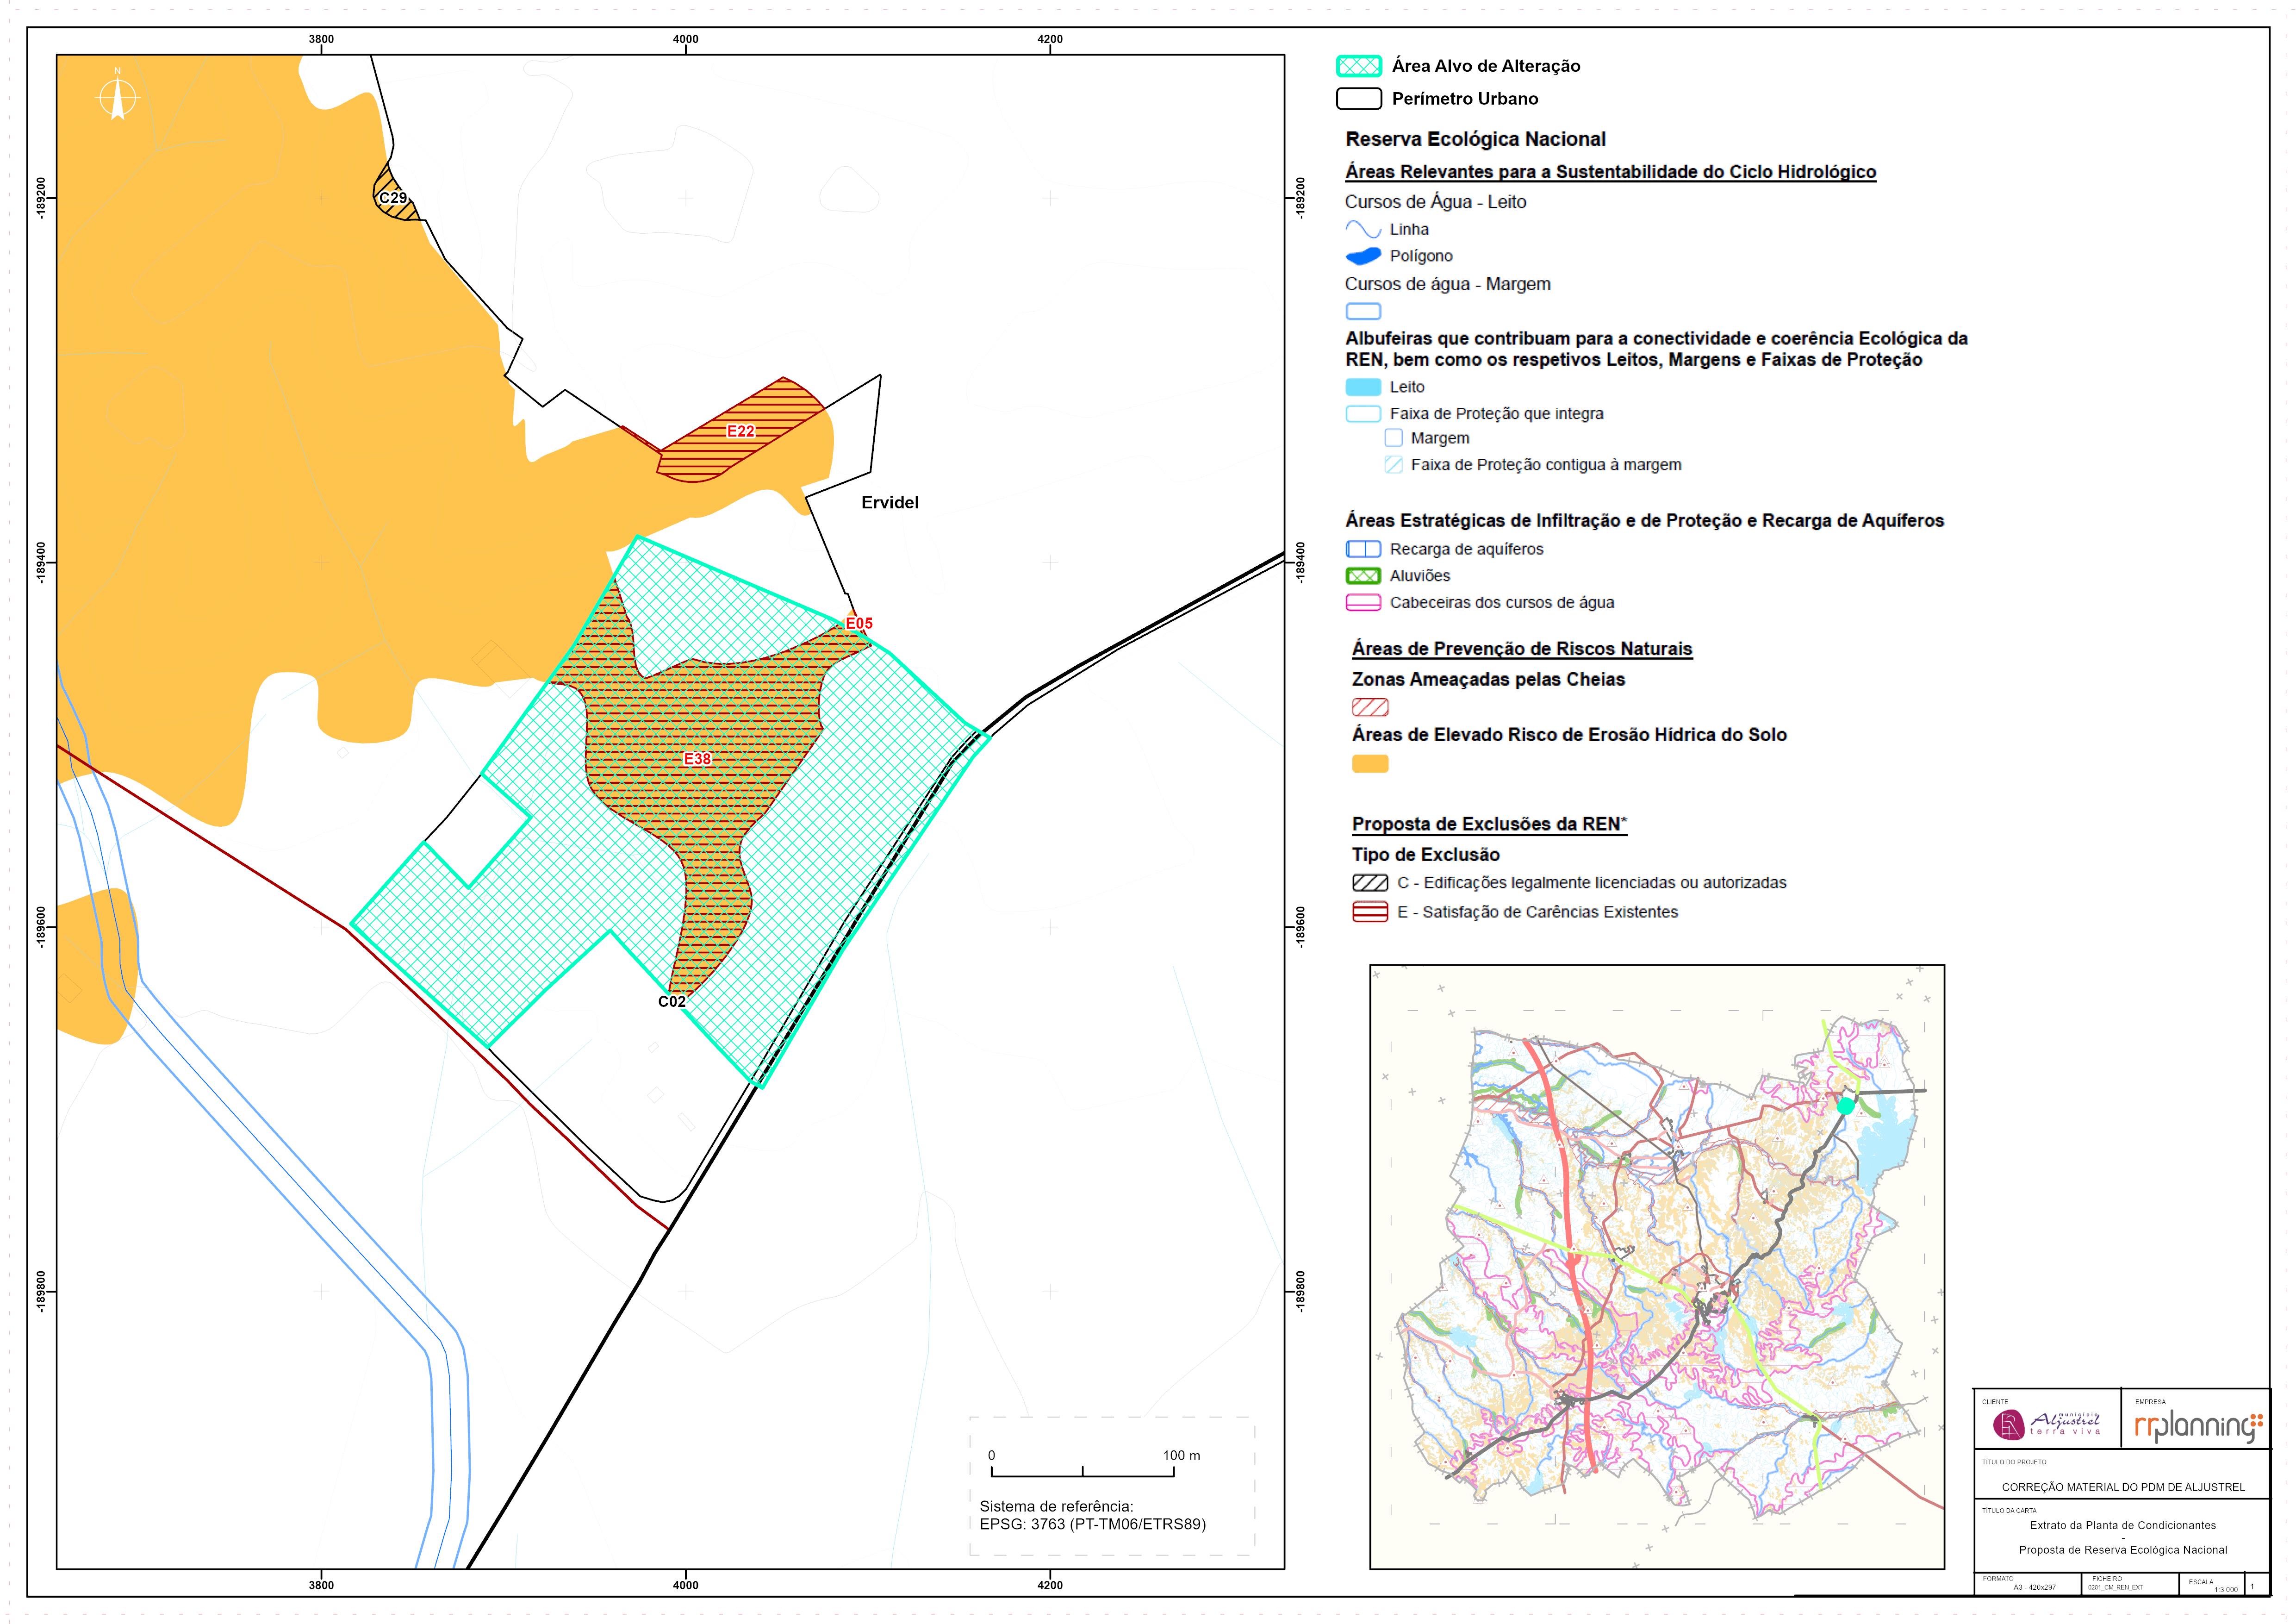Click the Zonas Ameaçadas pelas Cheias hatch symbol
Screen dimensions: 2296x1624
tap(1370, 708)
